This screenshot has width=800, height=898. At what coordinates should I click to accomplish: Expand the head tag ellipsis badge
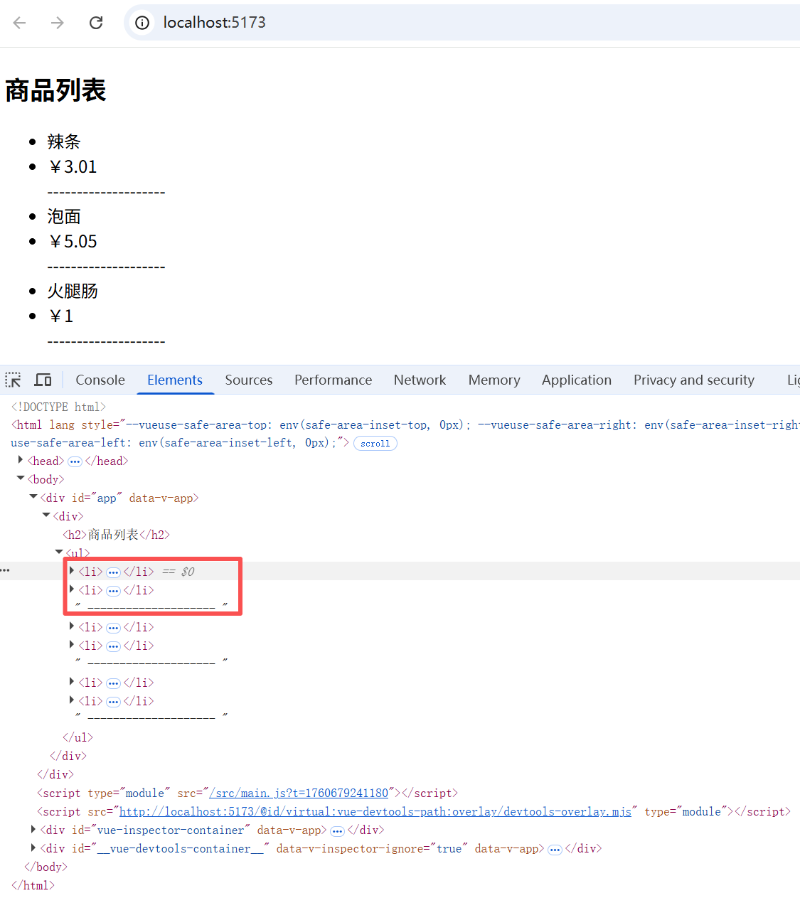pyautogui.click(x=75, y=461)
